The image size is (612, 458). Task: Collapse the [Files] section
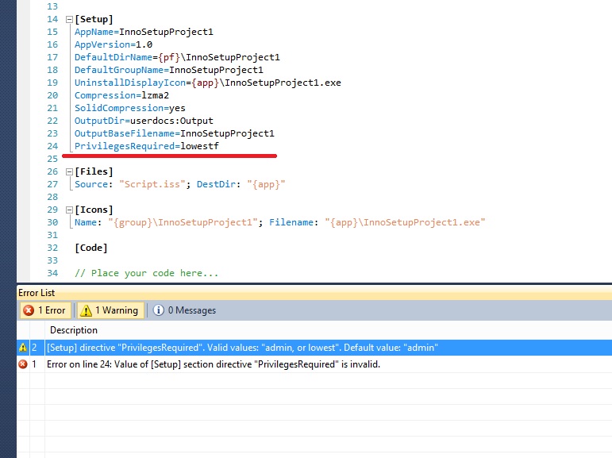pyautogui.click(x=70, y=171)
